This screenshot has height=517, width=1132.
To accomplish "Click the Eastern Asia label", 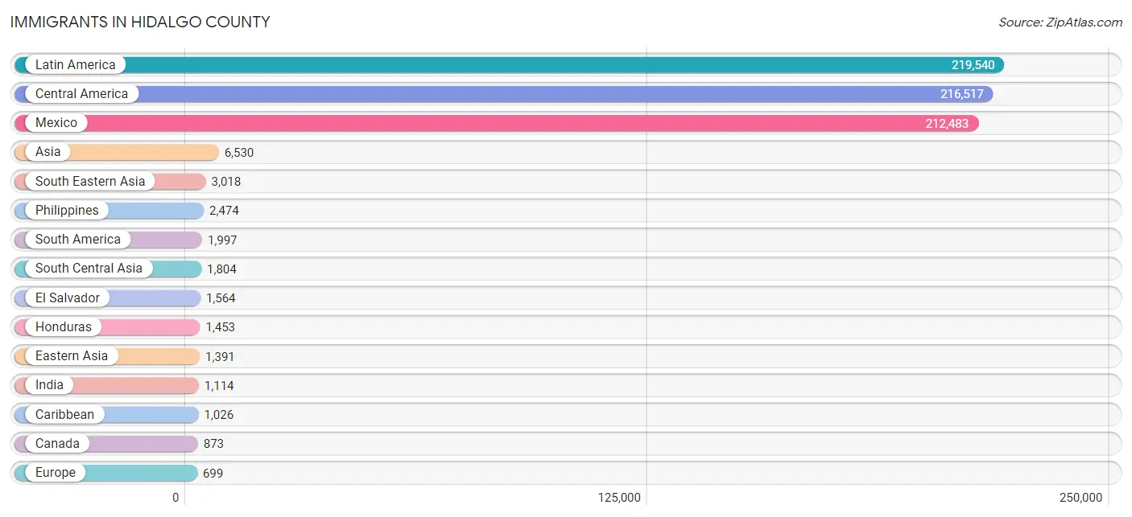I will 72,356.
